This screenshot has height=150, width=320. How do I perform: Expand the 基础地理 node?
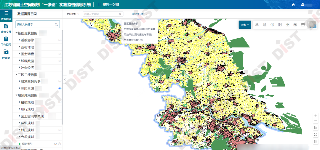click(x=20, y=47)
